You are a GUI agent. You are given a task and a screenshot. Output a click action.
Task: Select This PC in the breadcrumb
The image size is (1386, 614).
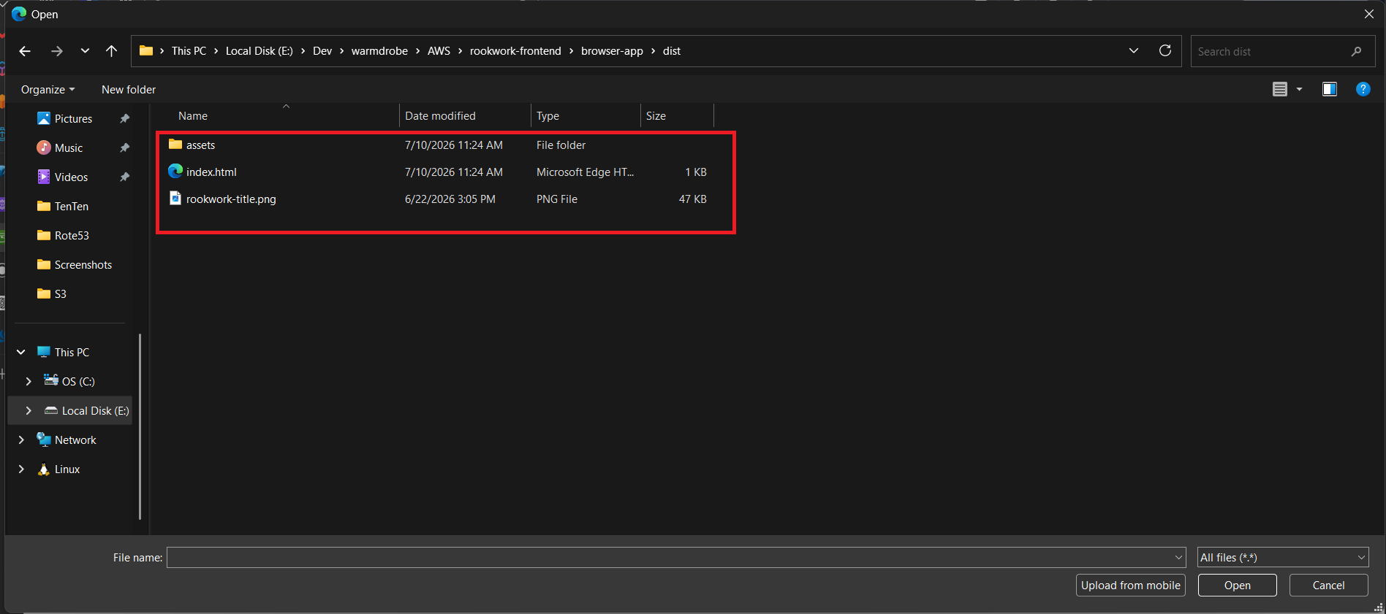189,51
